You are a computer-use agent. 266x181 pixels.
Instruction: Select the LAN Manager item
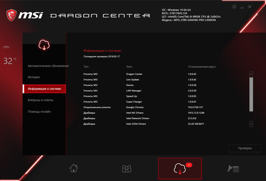point(134,91)
